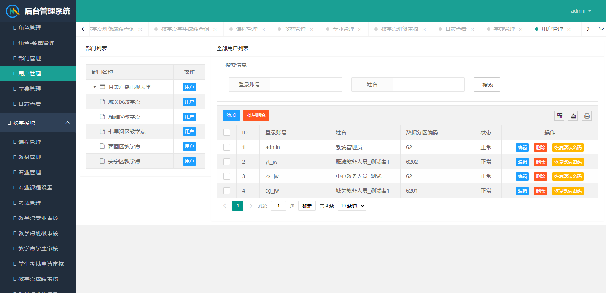
Task: Open the tab operations dropdown chevron
Action: 601,29
